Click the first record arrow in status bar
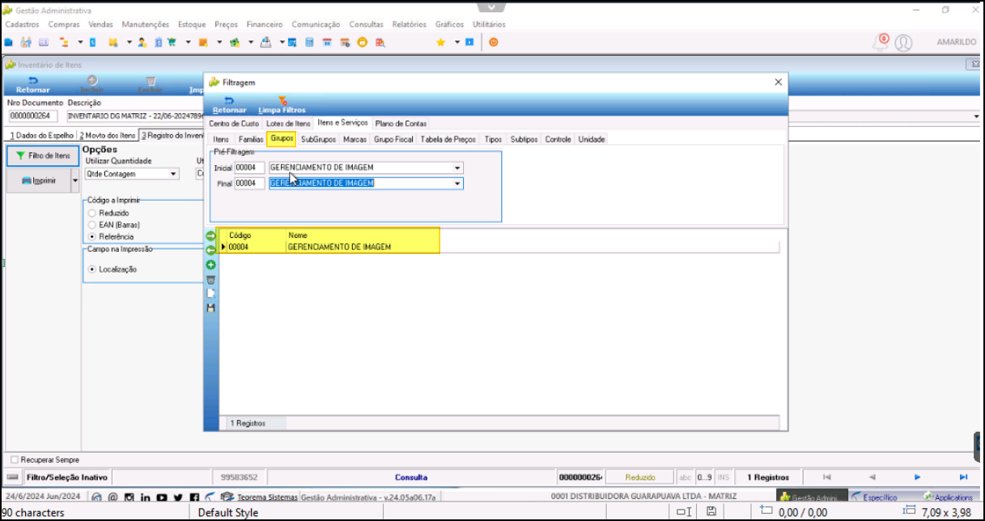 coord(826,477)
